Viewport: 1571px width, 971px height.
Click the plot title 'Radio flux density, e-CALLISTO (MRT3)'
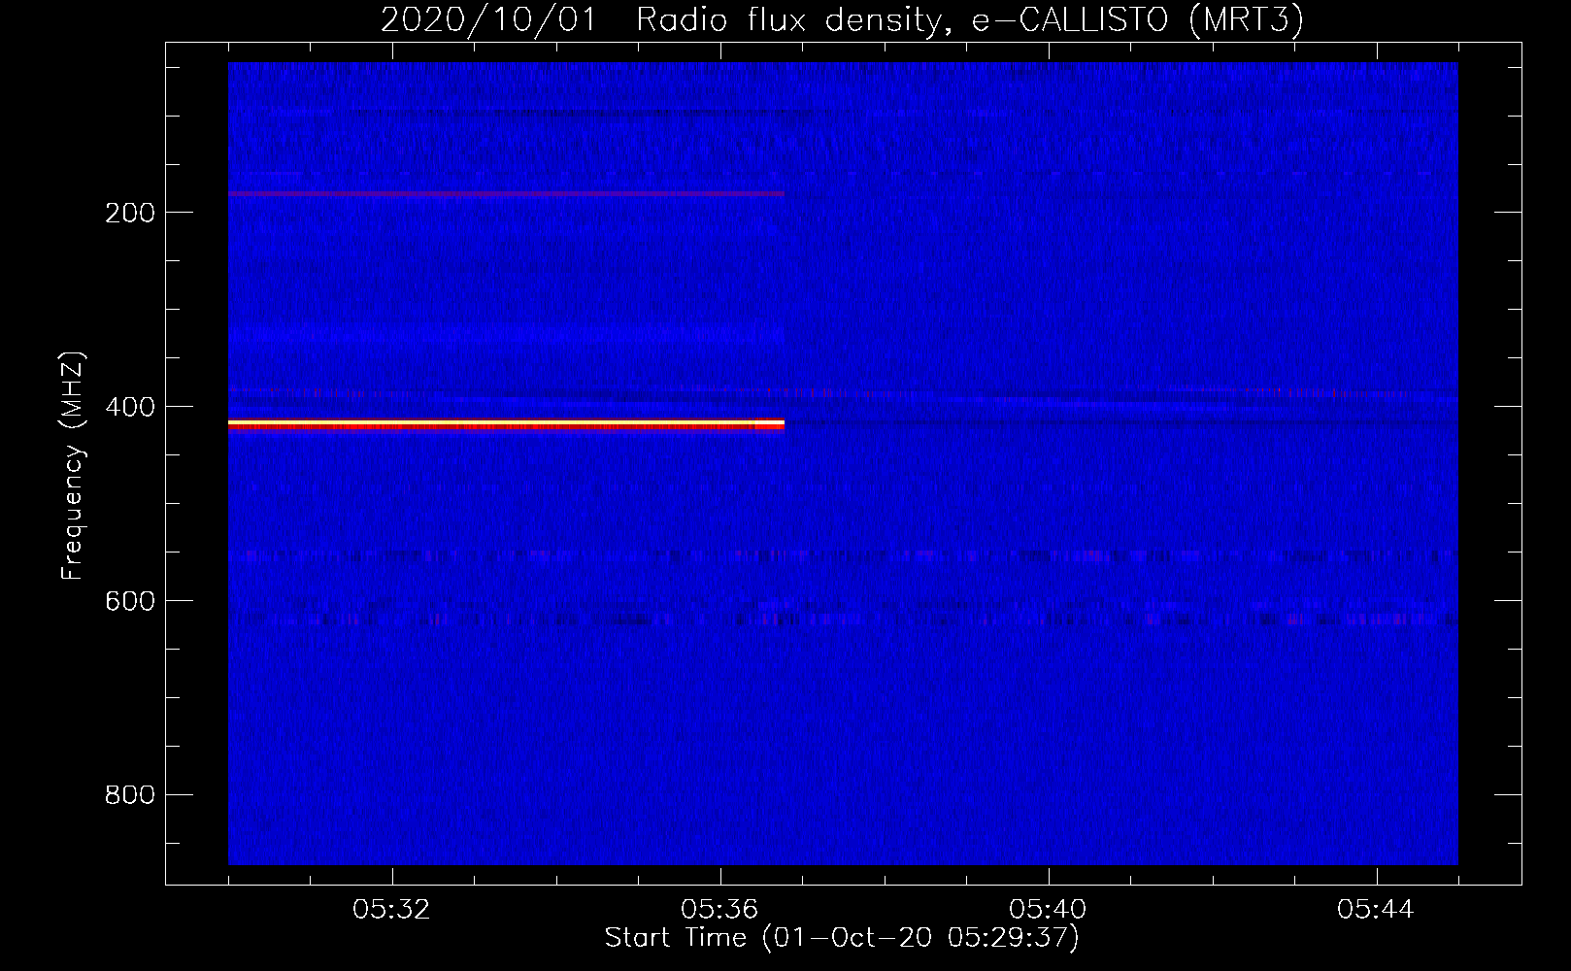tap(969, 20)
